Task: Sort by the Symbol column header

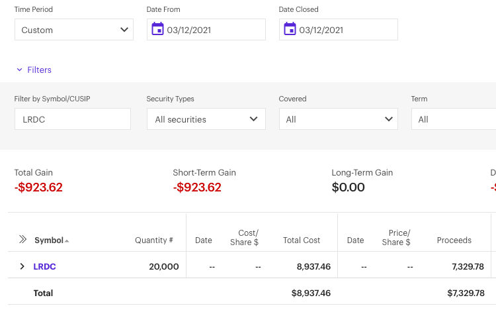Action: click(x=48, y=240)
